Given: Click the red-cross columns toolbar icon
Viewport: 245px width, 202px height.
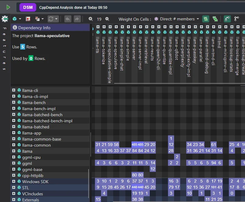Looking at the screenshot, I should pyautogui.click(x=37, y=19).
